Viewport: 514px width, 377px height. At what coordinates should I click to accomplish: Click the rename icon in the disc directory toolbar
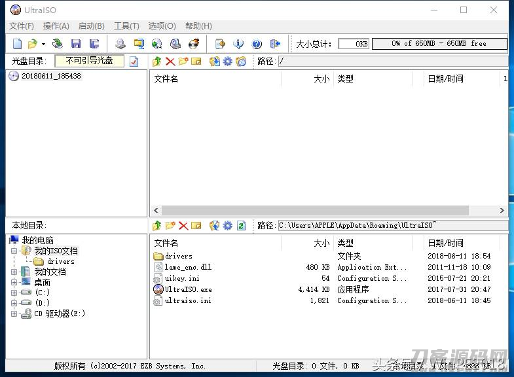pyautogui.click(x=196, y=62)
